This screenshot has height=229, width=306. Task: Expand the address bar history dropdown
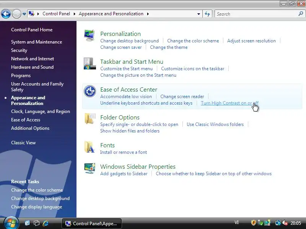199,14
